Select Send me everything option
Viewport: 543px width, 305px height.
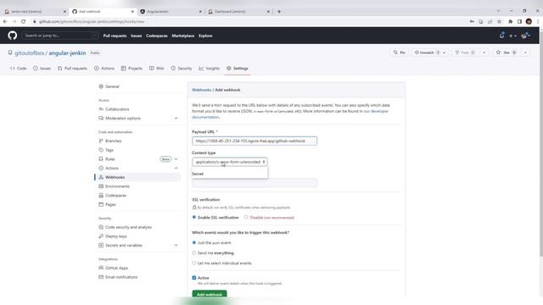point(194,252)
